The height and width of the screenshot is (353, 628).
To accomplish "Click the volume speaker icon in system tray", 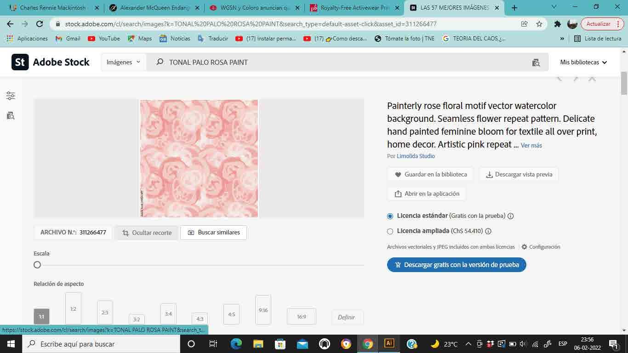I will pos(523,344).
